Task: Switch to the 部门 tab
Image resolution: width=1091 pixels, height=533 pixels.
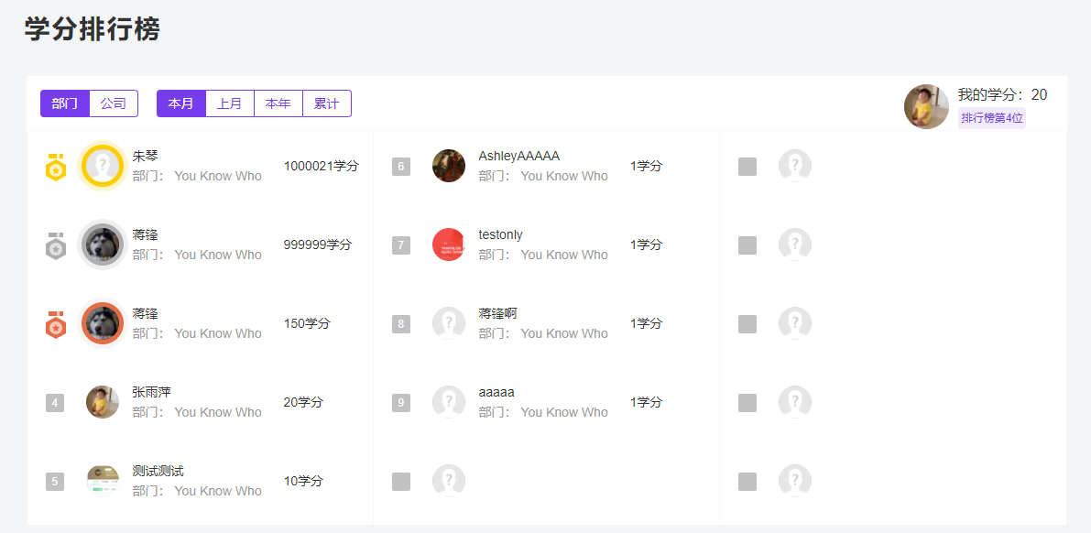Action: [65, 103]
